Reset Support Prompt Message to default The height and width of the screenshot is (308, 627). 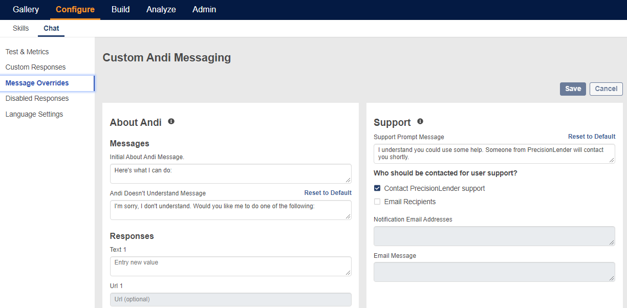(592, 137)
